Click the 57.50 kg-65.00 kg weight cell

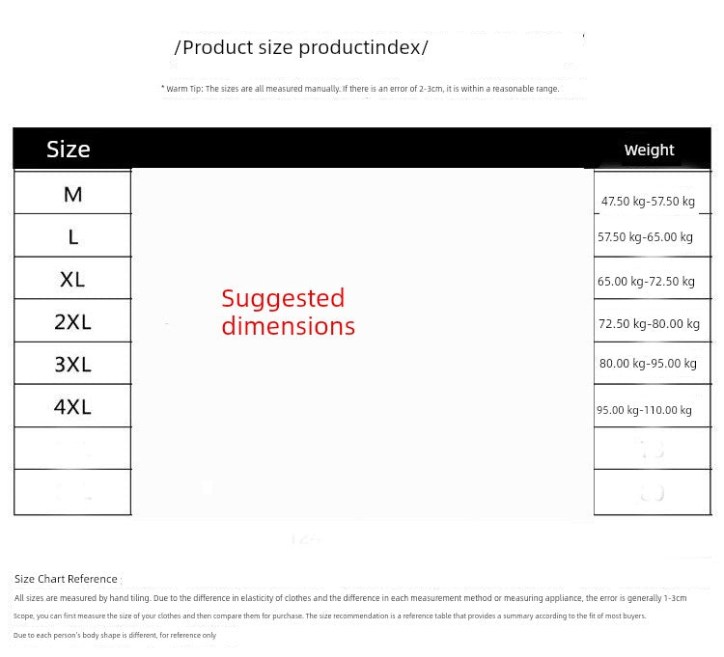645,237
